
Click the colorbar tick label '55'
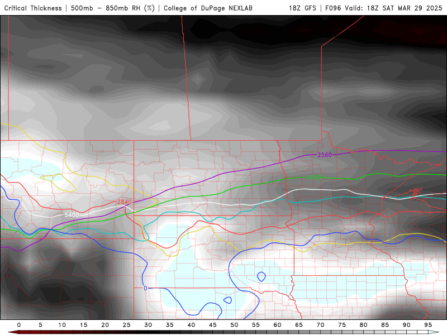[x=256, y=325]
